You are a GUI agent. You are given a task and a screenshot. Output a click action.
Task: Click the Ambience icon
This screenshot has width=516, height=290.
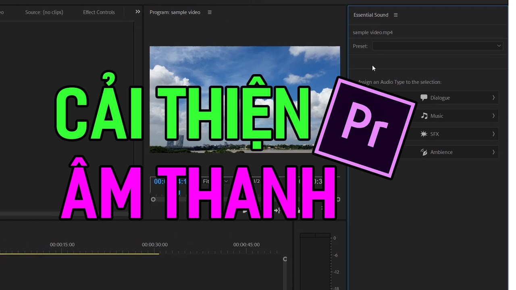click(424, 152)
